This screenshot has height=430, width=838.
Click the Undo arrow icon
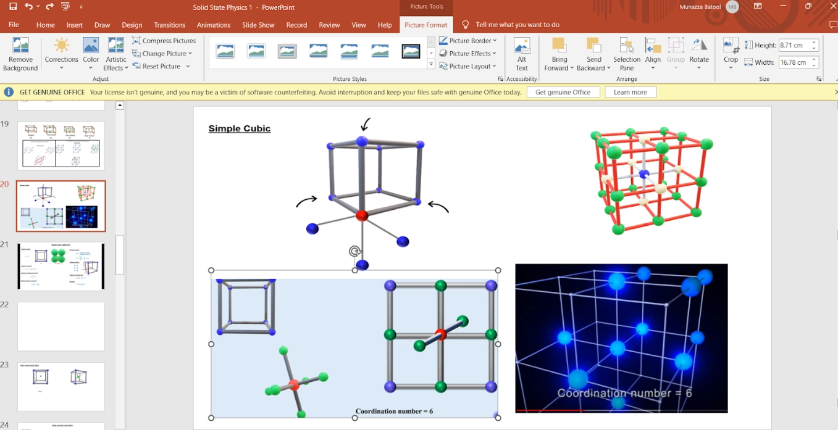coord(28,7)
